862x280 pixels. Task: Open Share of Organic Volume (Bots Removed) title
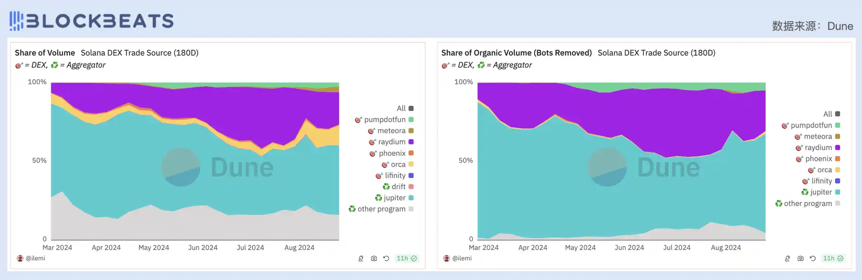(516, 53)
